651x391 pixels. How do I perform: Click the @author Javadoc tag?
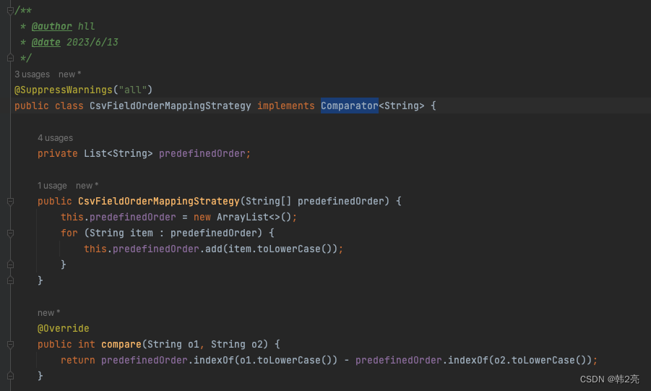click(52, 27)
